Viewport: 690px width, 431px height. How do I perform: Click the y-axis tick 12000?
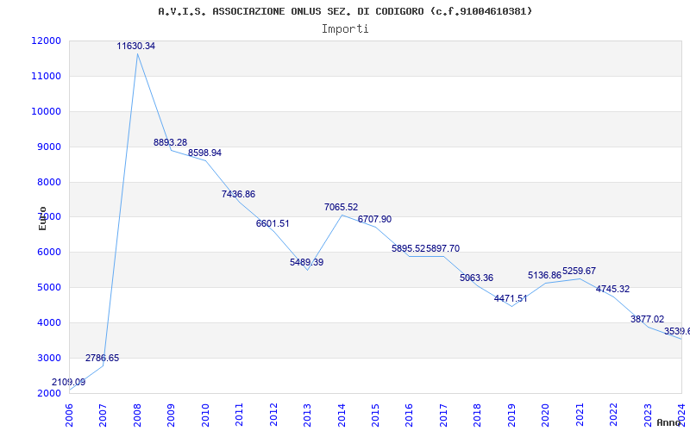click(x=46, y=41)
